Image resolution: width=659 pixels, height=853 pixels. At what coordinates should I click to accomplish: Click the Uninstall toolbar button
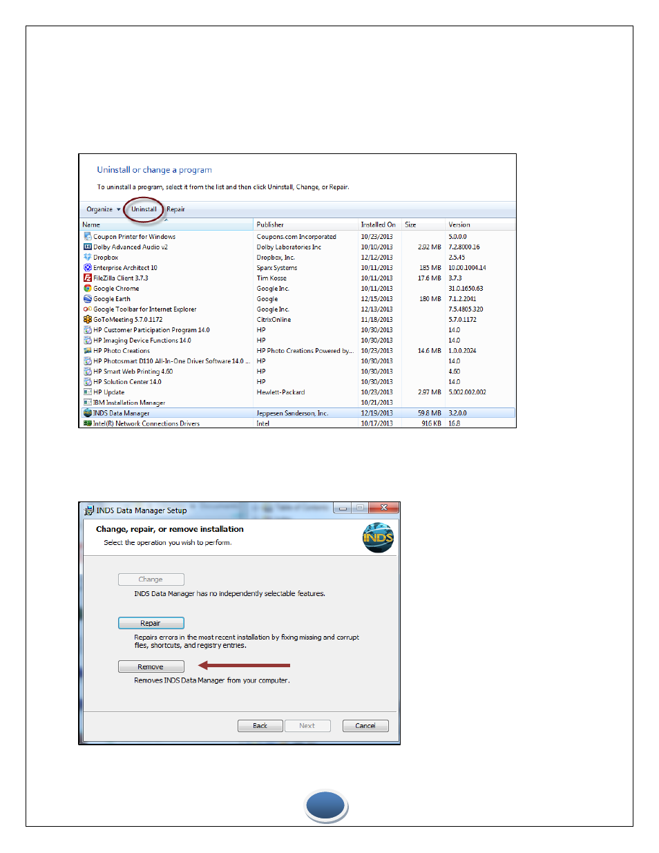[x=144, y=209]
